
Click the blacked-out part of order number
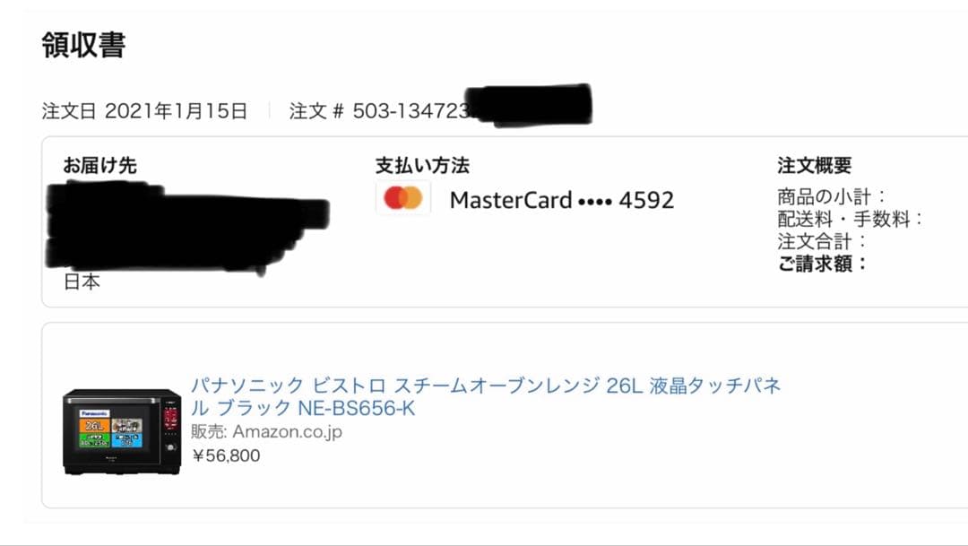pyautogui.click(x=529, y=106)
